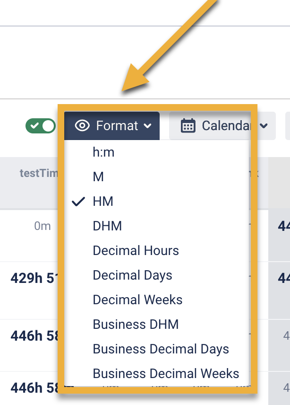Pick the DHM format option
This screenshot has width=290, height=405.
(107, 226)
